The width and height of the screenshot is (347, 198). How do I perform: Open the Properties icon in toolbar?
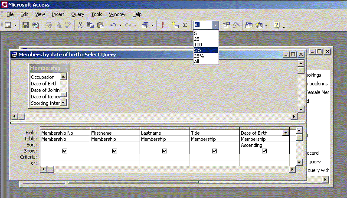(x=226, y=25)
